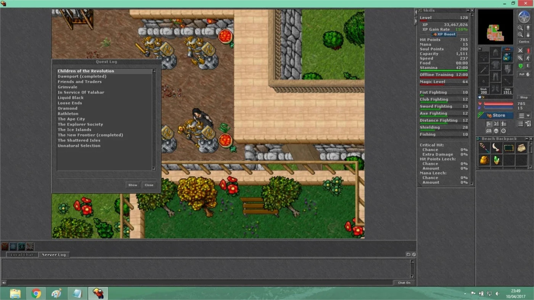Enable offensive fight mode crossed swords
The height and width of the screenshot is (300, 534).
tap(520, 50)
